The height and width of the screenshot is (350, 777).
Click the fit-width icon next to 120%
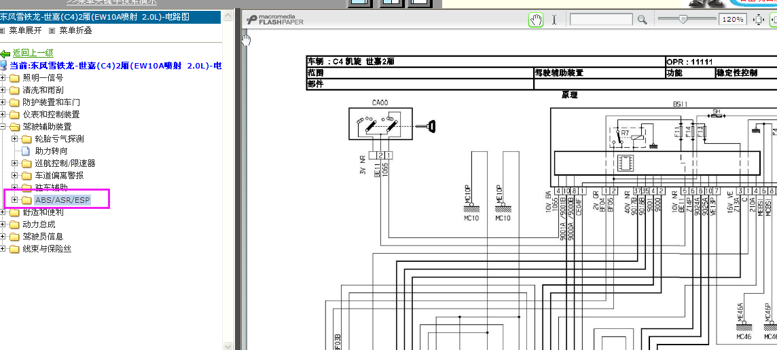(x=758, y=20)
